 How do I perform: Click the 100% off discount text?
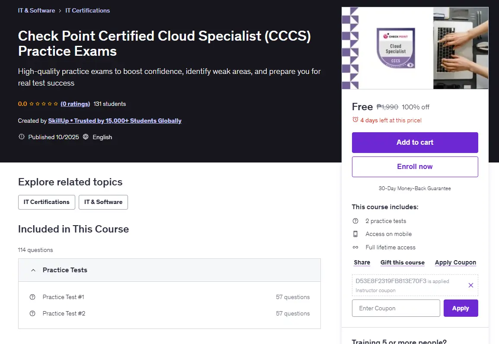tap(415, 107)
